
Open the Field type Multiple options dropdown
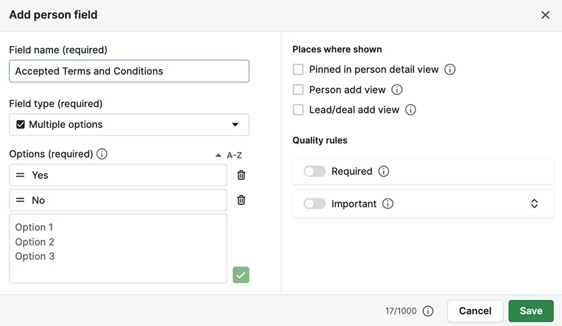(129, 125)
